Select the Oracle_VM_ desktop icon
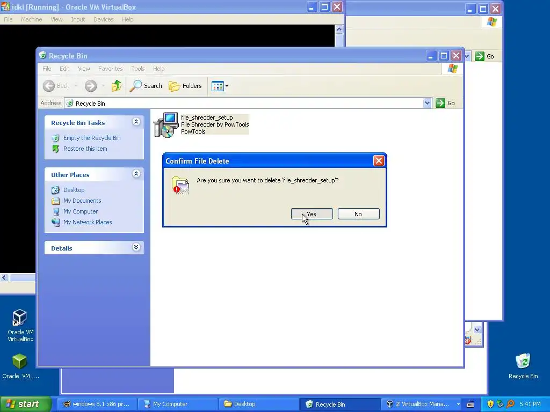Screen dimensions: 550x412 pyautogui.click(x=20, y=366)
